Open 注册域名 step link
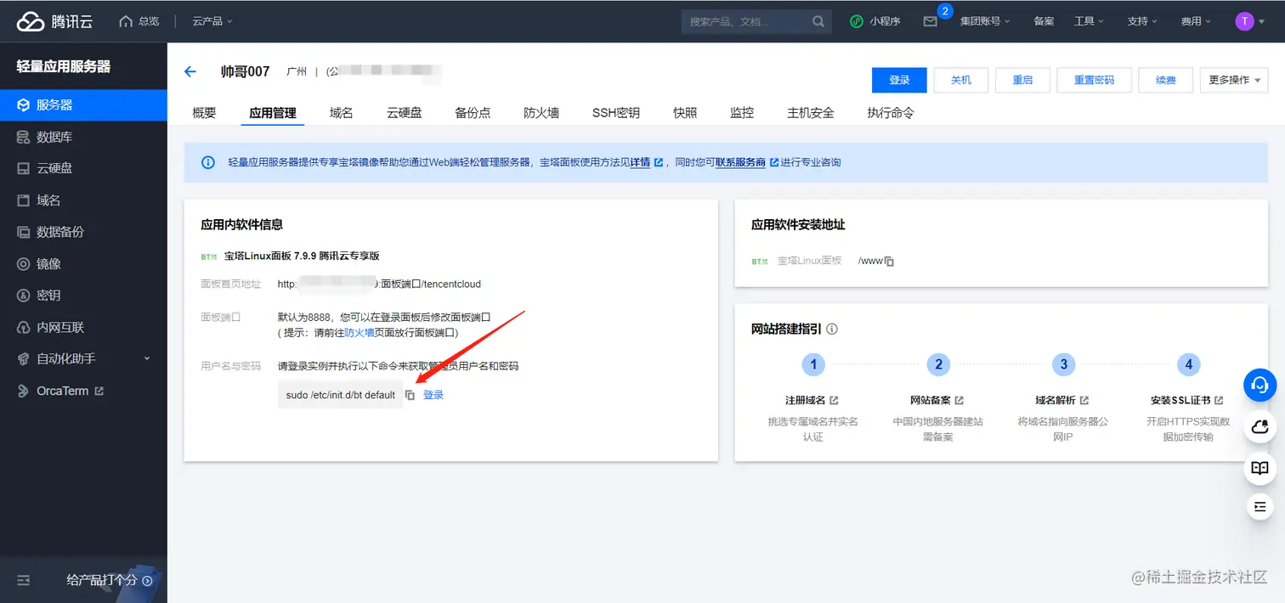This screenshot has width=1285, height=603. [812, 400]
